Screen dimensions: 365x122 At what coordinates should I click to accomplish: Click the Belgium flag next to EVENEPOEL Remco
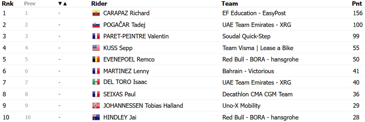pos(96,60)
